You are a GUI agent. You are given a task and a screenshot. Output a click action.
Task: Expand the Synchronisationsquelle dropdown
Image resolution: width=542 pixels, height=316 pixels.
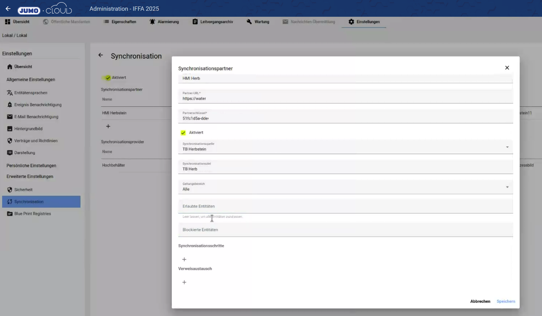coord(507,147)
